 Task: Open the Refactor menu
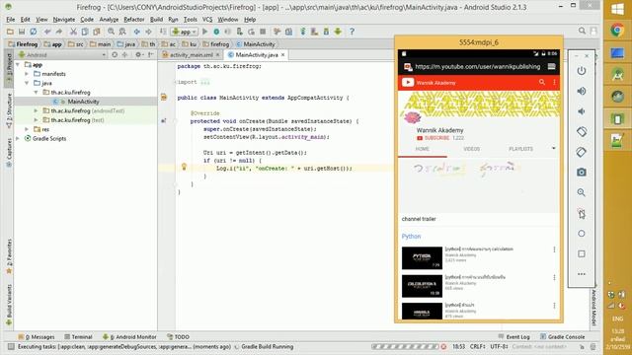(x=134, y=20)
